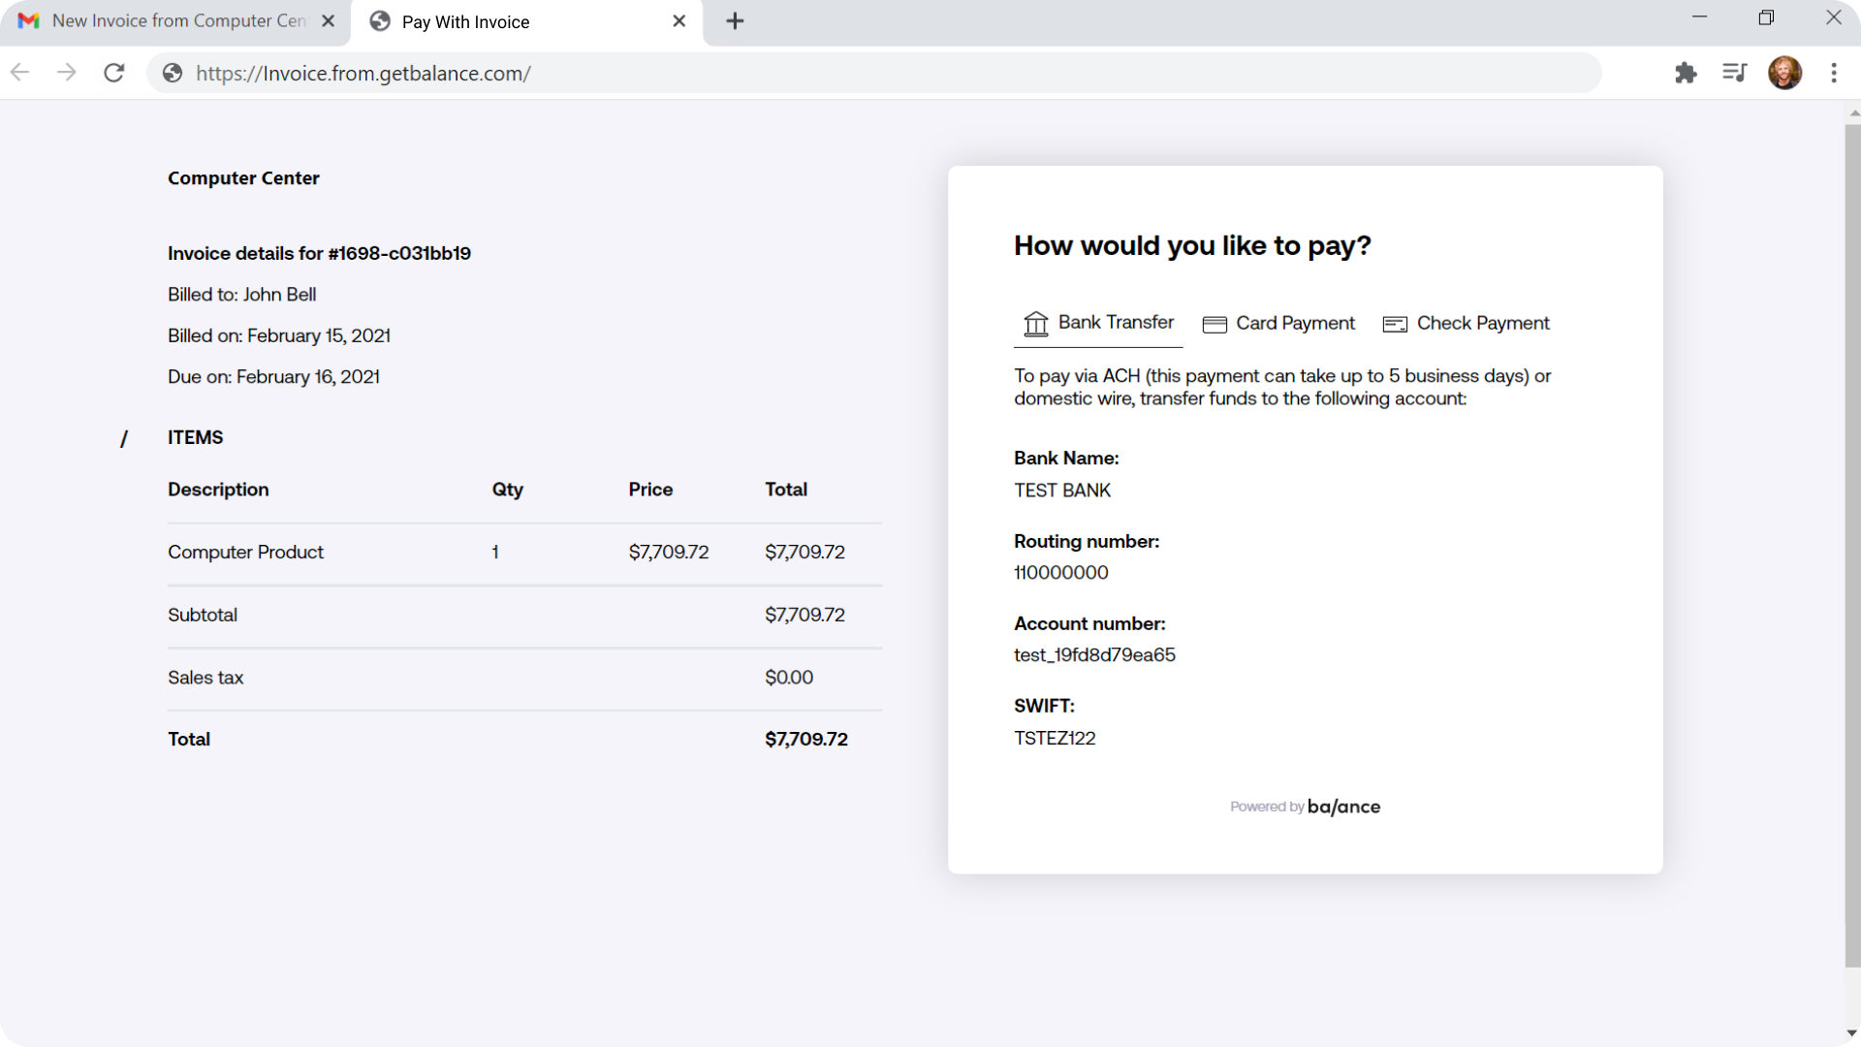Open the Chrome three-dot menu
The width and height of the screenshot is (1861, 1047).
tap(1834, 73)
